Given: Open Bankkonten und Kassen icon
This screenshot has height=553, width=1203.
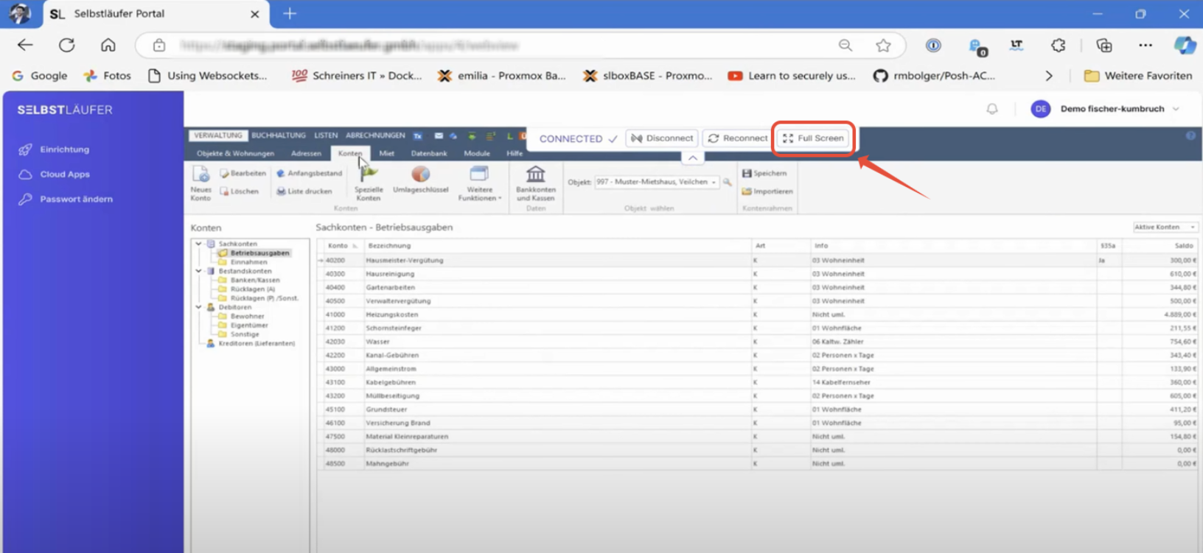Looking at the screenshot, I should [536, 175].
